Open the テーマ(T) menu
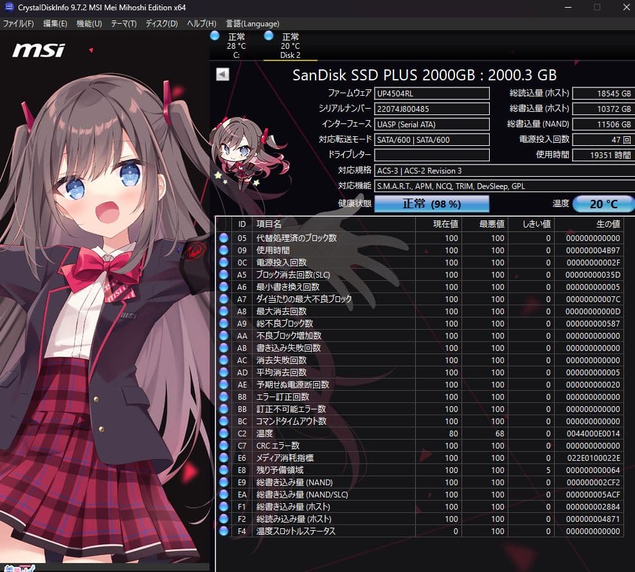The image size is (635, 572). (x=123, y=24)
